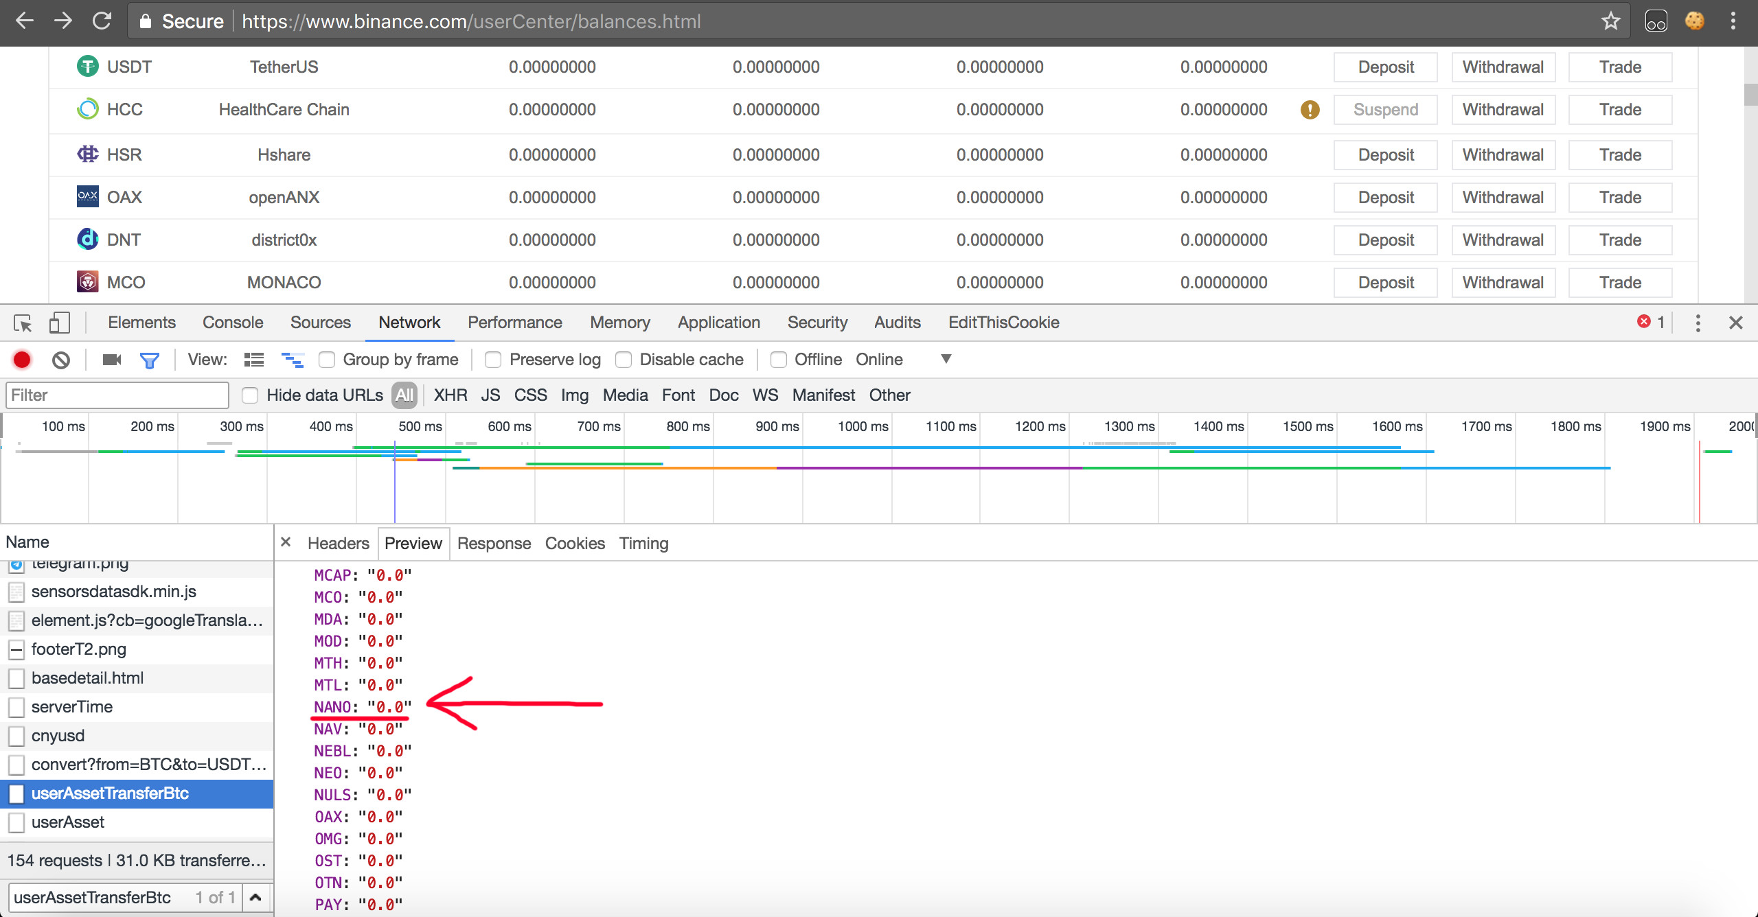
Task: Toggle the device toolbar icon
Action: click(60, 323)
